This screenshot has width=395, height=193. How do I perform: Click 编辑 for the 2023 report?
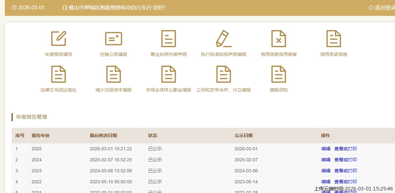pyautogui.click(x=326, y=171)
